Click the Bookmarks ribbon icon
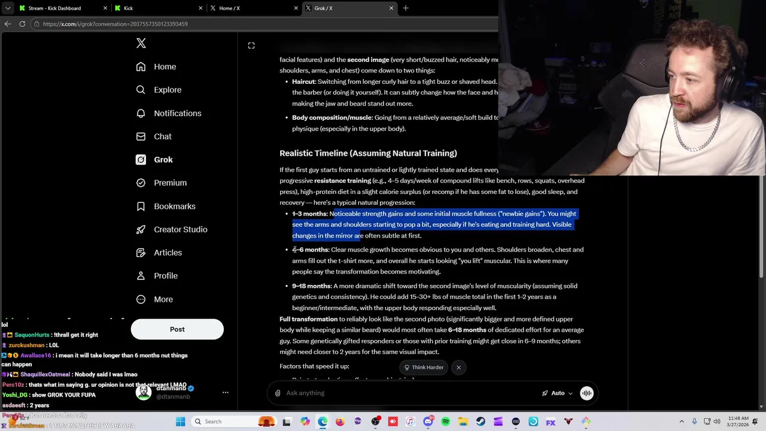Image resolution: width=766 pixels, height=431 pixels. [x=141, y=206]
